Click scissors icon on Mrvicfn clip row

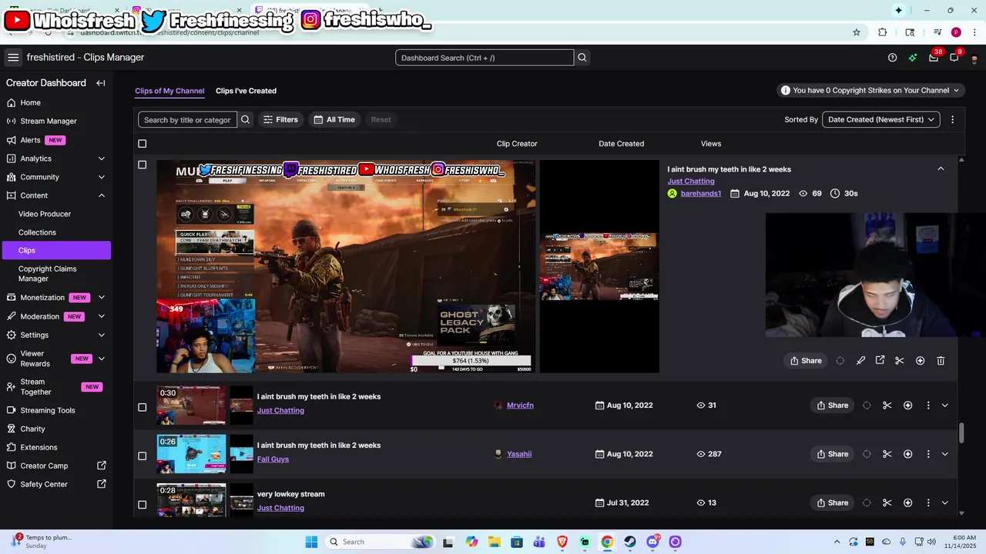[x=887, y=405]
